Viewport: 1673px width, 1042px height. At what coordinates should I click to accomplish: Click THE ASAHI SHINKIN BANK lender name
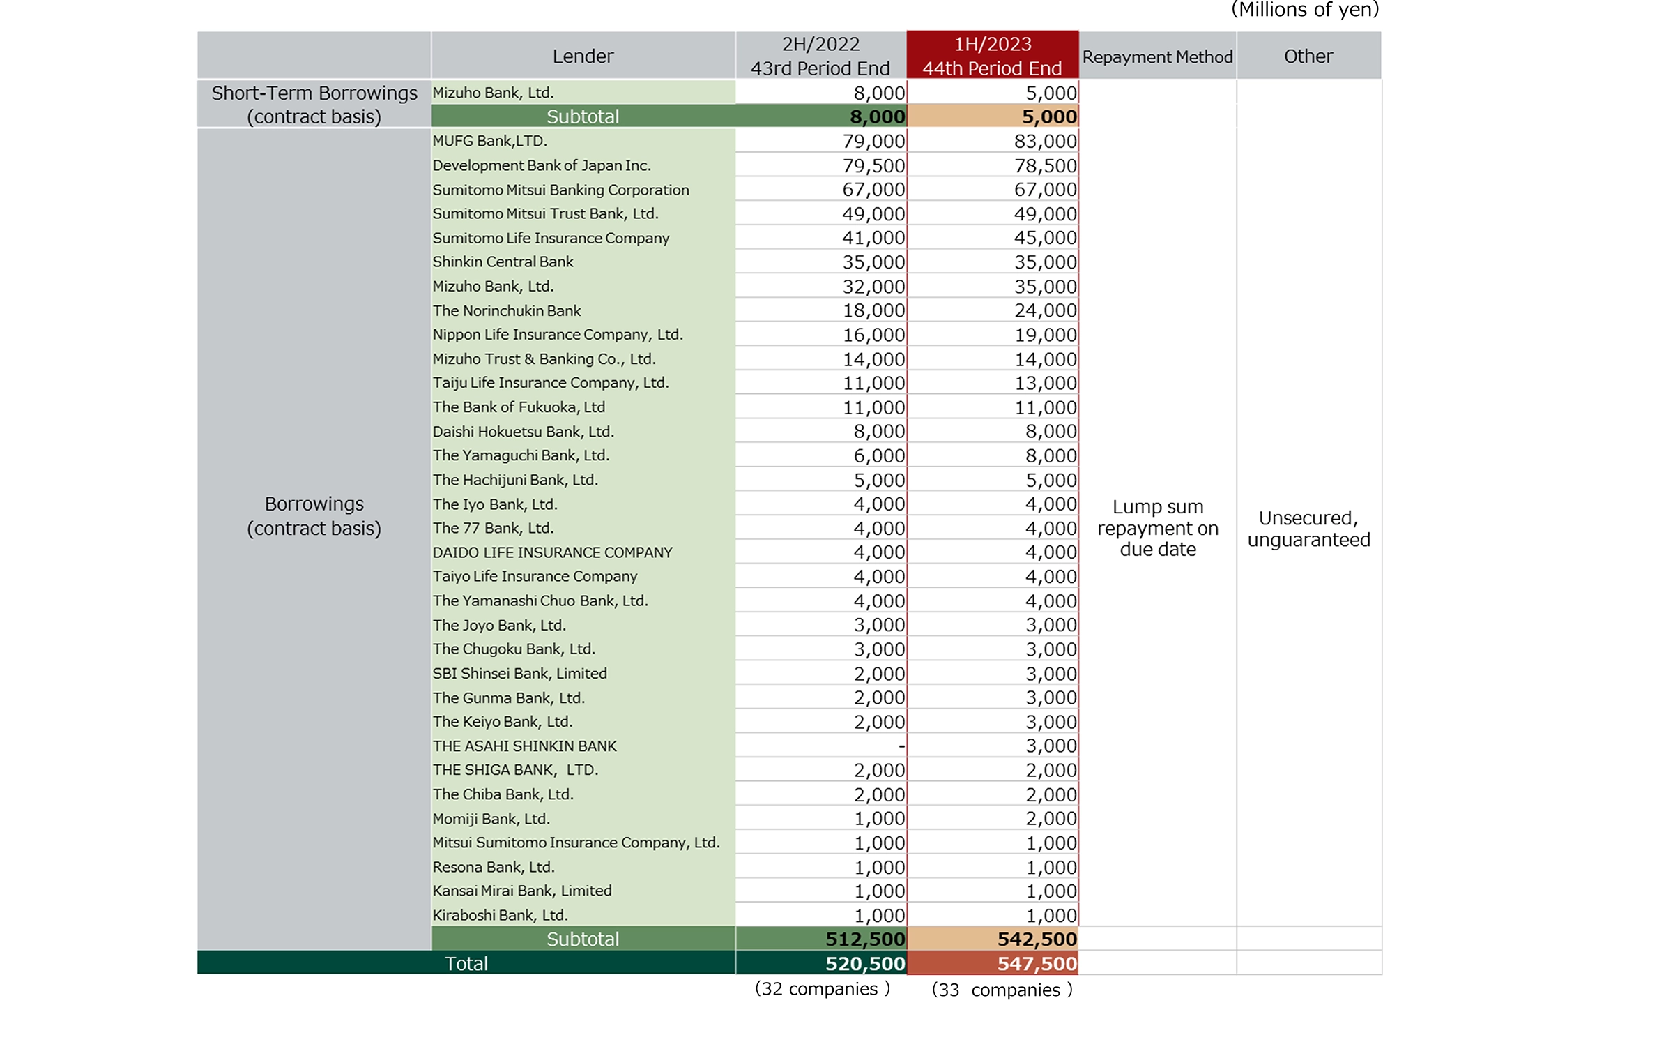[525, 746]
